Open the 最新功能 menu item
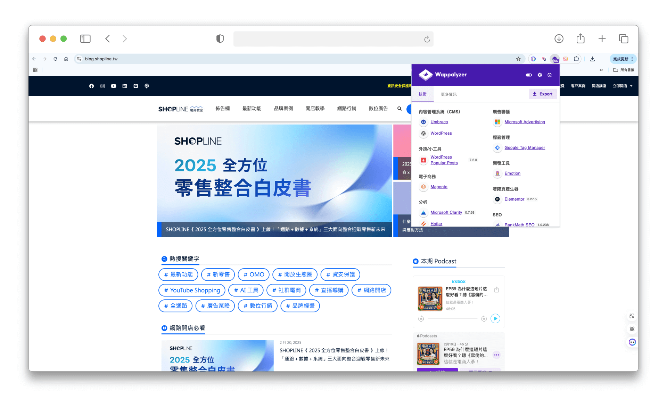The height and width of the screenshot is (409, 667). [252, 109]
